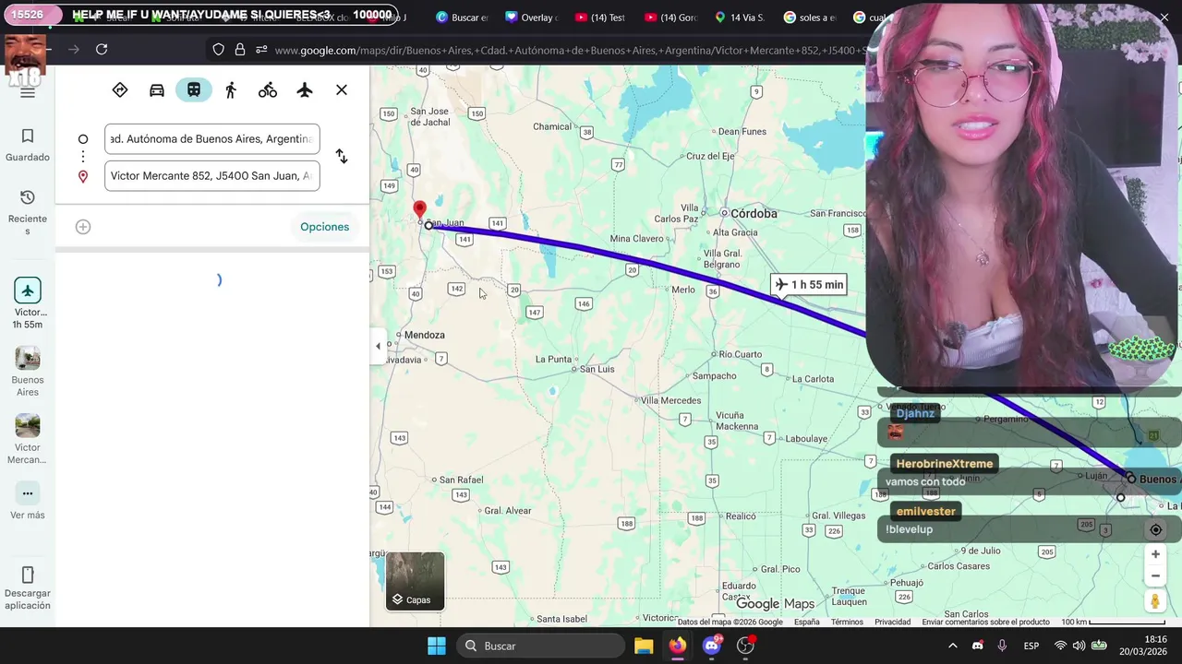Click the red destination pin in San Juan

[x=419, y=210]
